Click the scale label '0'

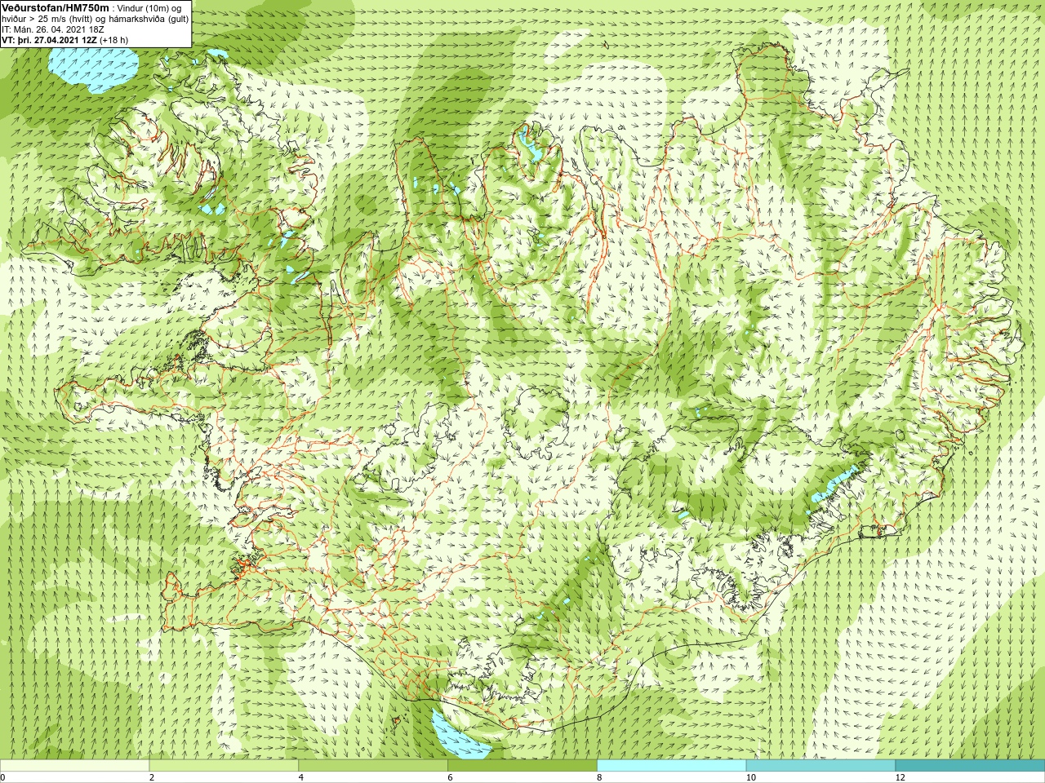tap(2, 777)
